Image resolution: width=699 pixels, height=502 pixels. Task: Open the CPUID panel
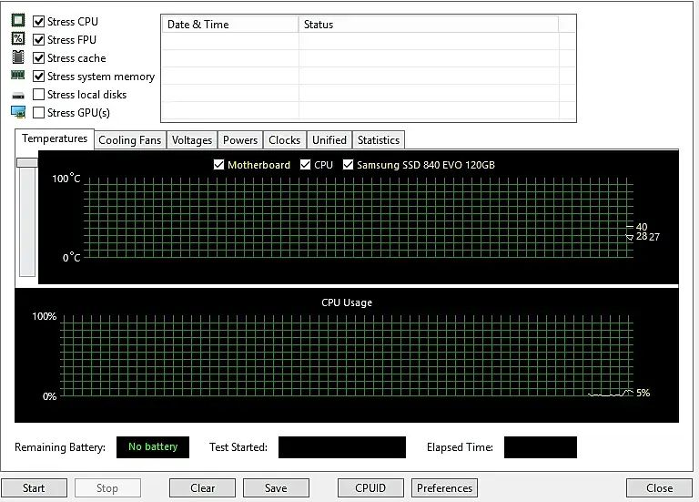(x=370, y=488)
